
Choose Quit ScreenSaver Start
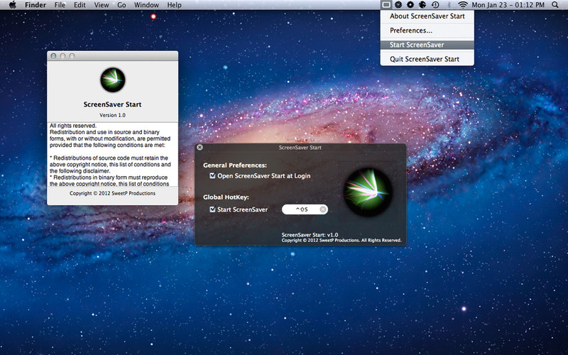pyautogui.click(x=427, y=59)
